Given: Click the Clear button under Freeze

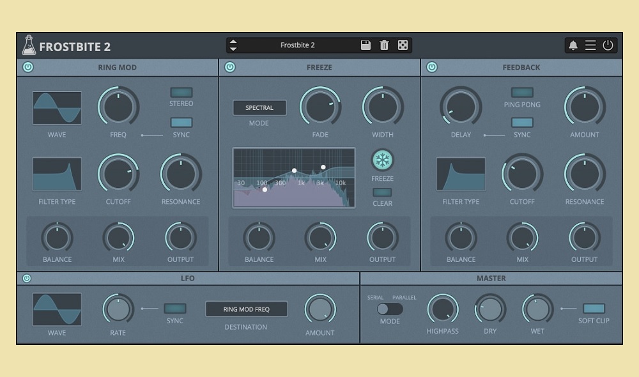Looking at the screenshot, I should pyautogui.click(x=382, y=192).
